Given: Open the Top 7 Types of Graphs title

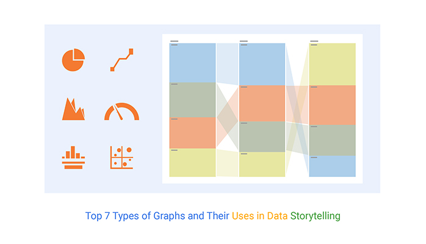Looking at the screenshot, I should [213, 216].
